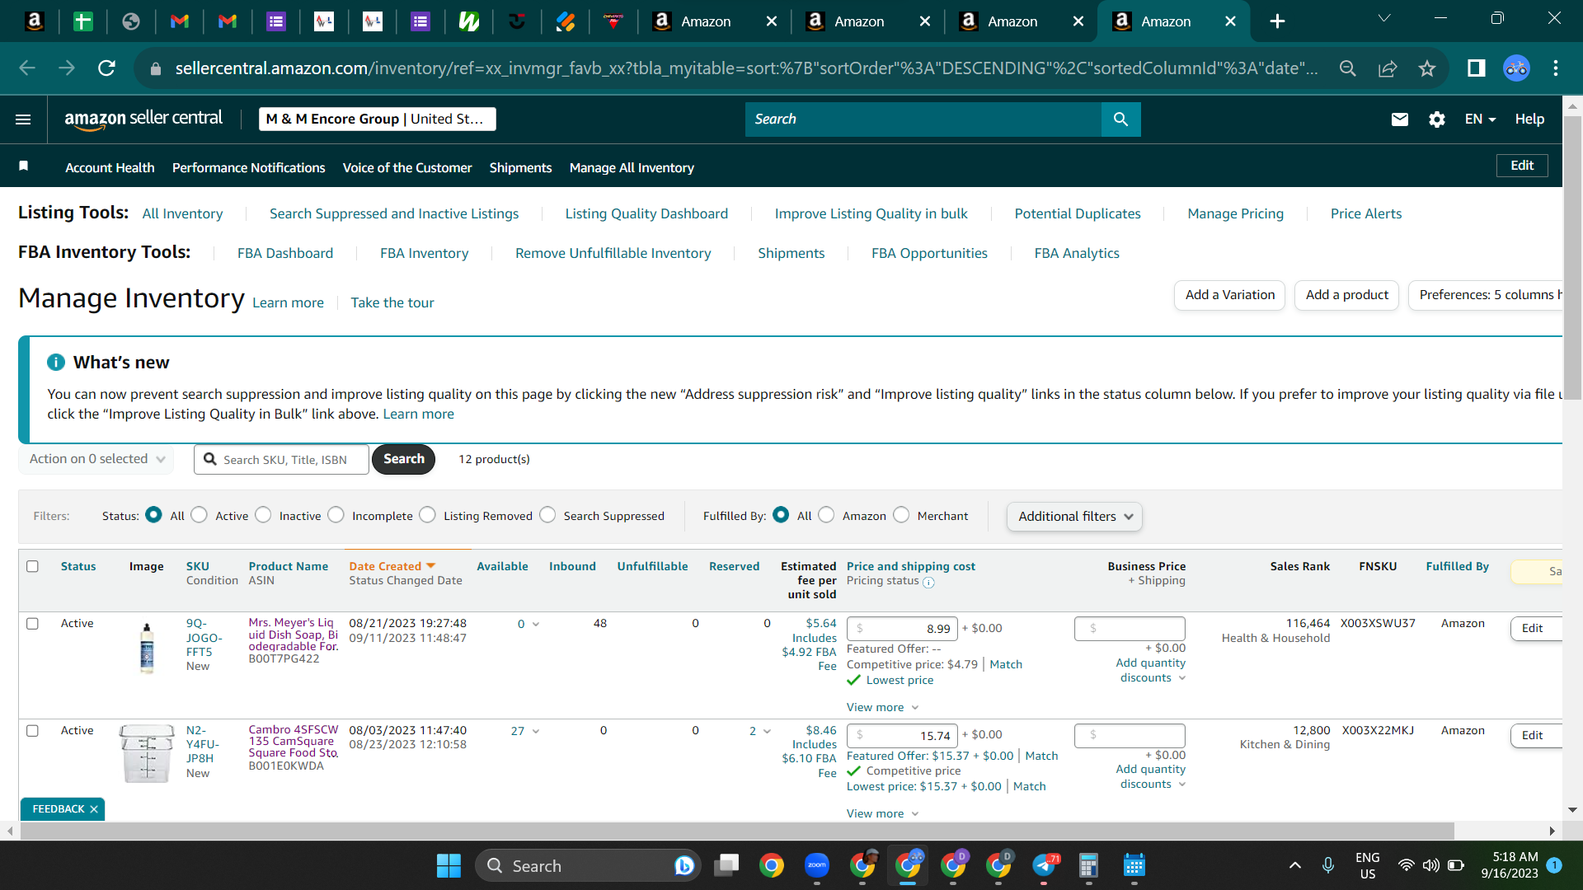Click the microphone icon in system tray
This screenshot has width=1583, height=890.
[x=1328, y=865]
